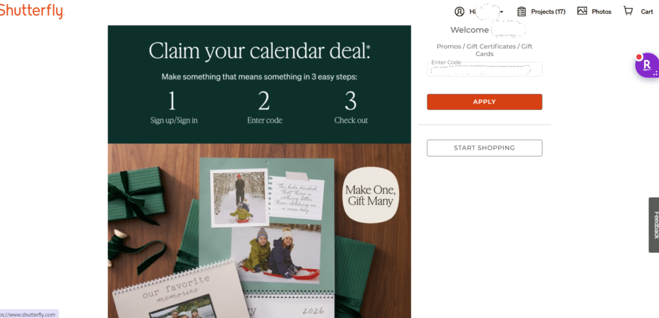Open the Cart link
This screenshot has height=318, width=659.
[x=647, y=12]
